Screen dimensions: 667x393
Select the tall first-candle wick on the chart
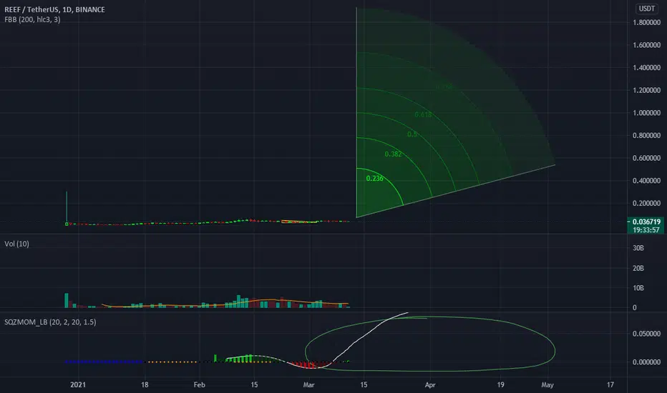pos(67,207)
